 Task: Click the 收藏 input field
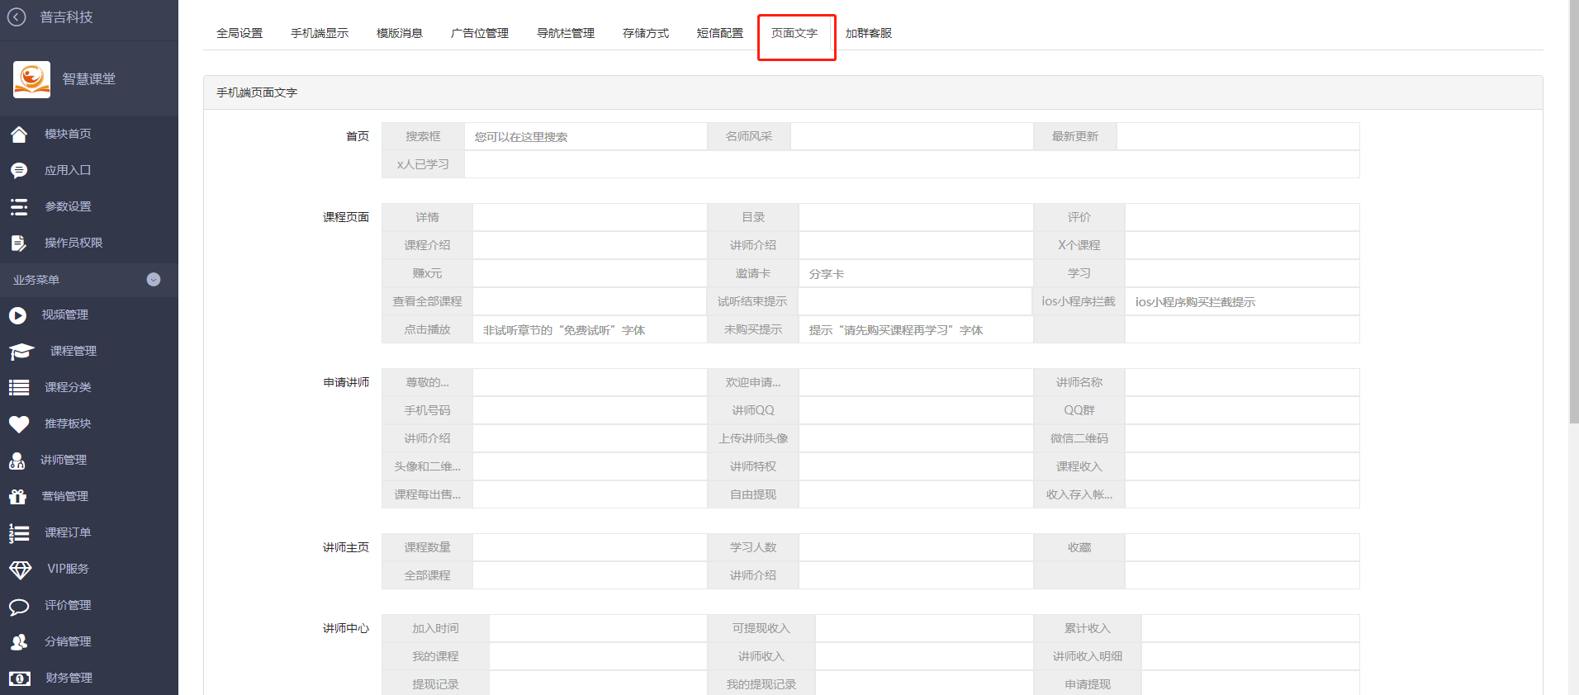pyautogui.click(x=1242, y=548)
